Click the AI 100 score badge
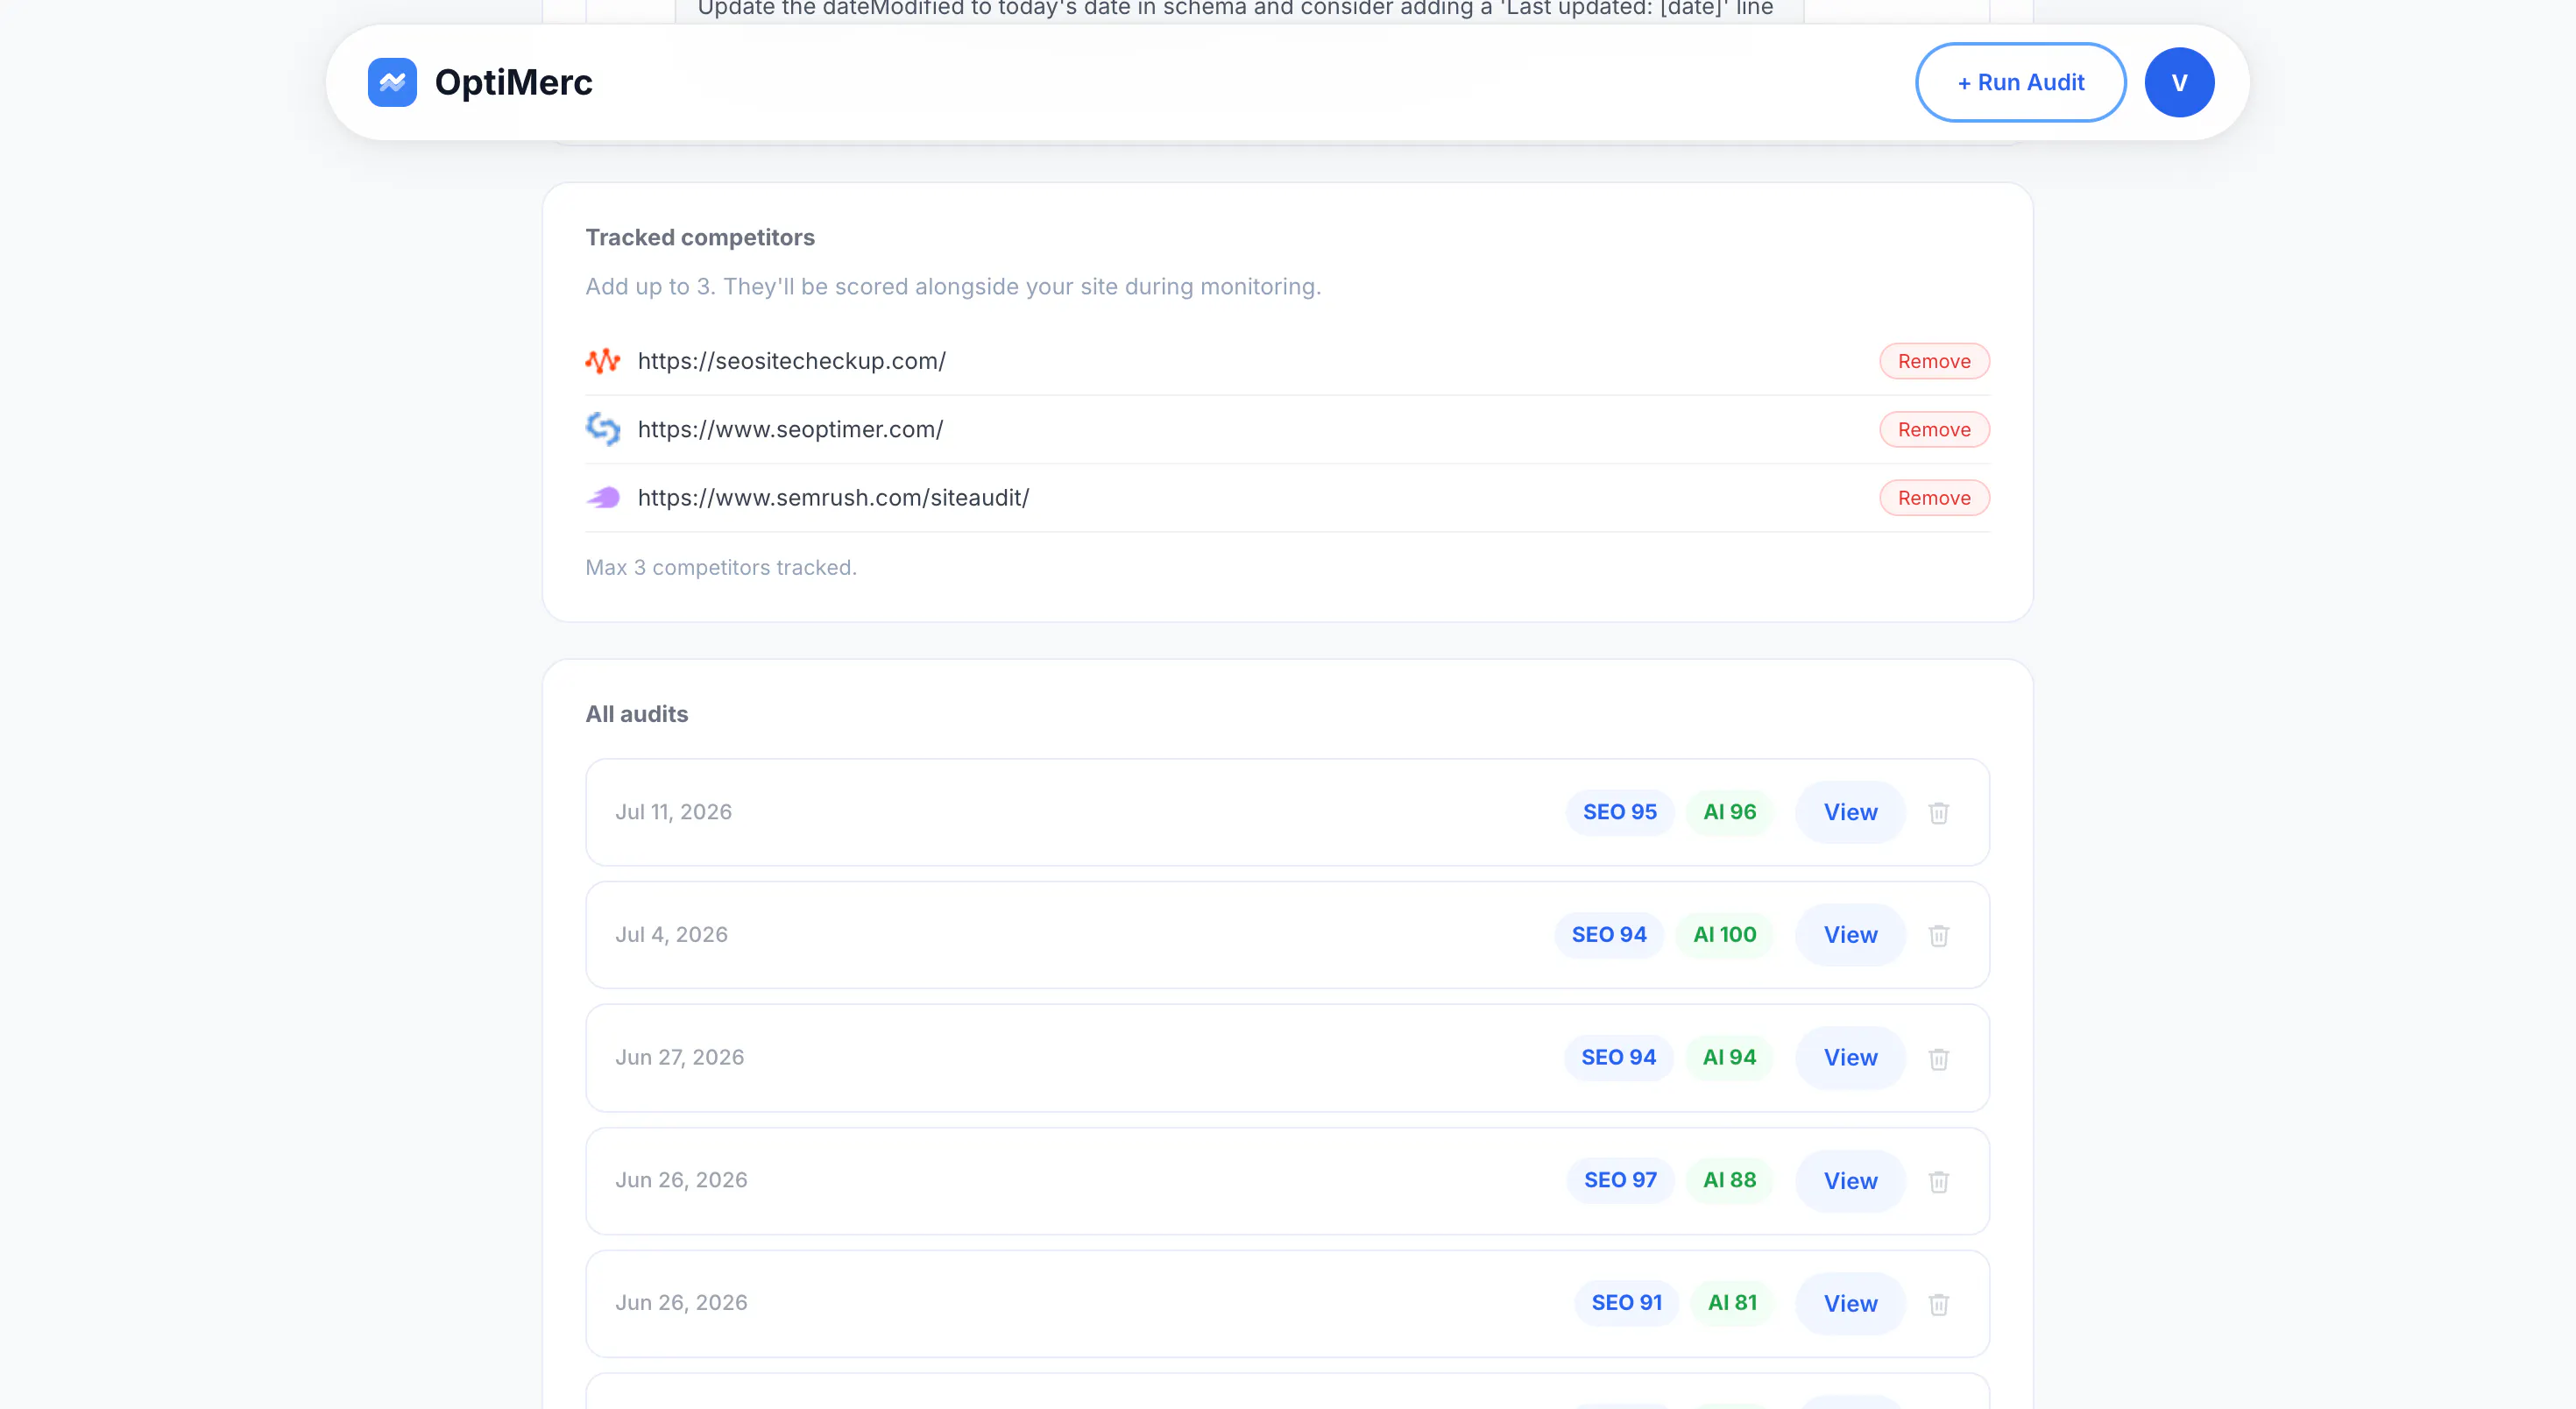 click(x=1724, y=935)
